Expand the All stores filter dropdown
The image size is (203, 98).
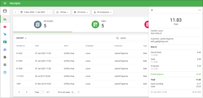(81, 12)
